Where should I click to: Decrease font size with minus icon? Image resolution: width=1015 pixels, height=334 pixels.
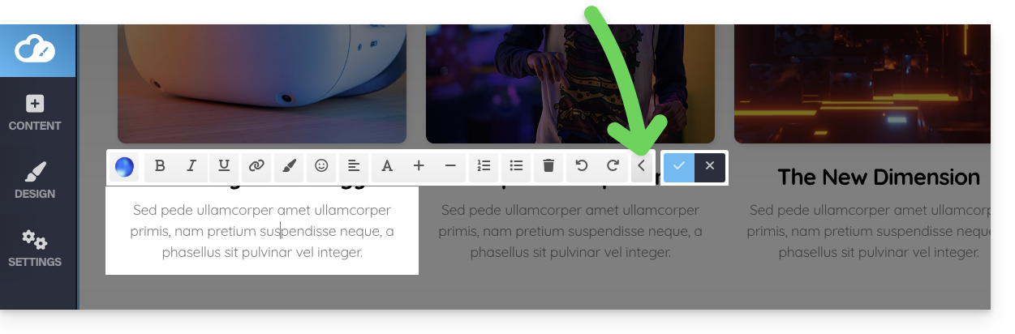pyautogui.click(x=451, y=166)
